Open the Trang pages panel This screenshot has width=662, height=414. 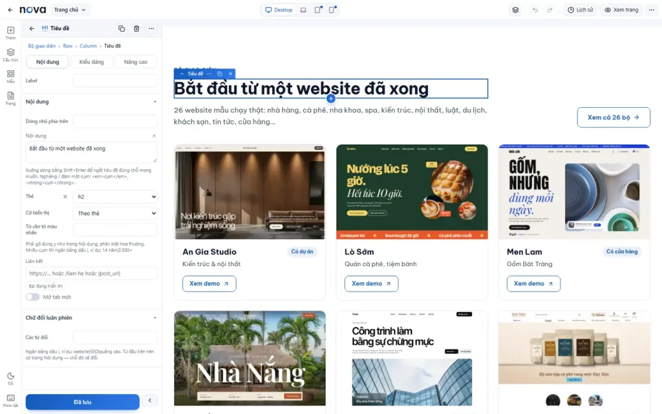click(x=10, y=98)
